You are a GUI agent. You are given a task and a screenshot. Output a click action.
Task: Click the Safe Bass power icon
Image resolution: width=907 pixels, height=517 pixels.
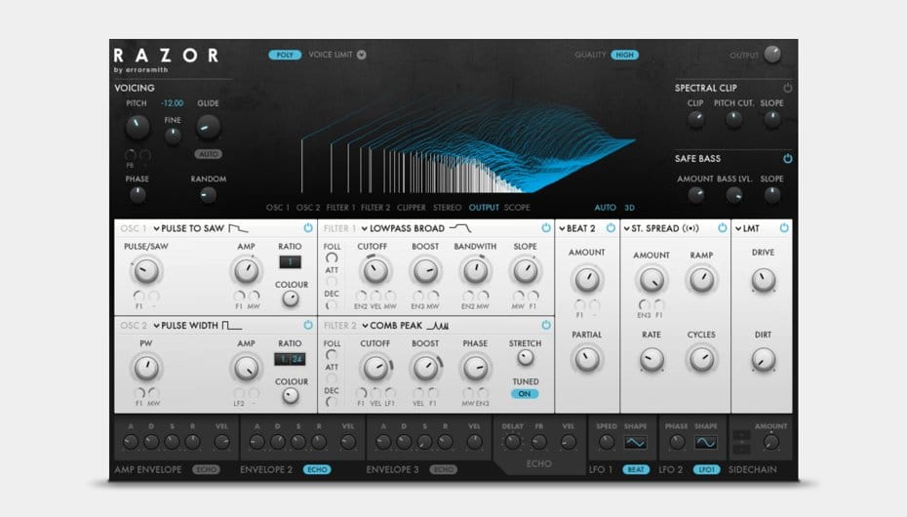[787, 158]
